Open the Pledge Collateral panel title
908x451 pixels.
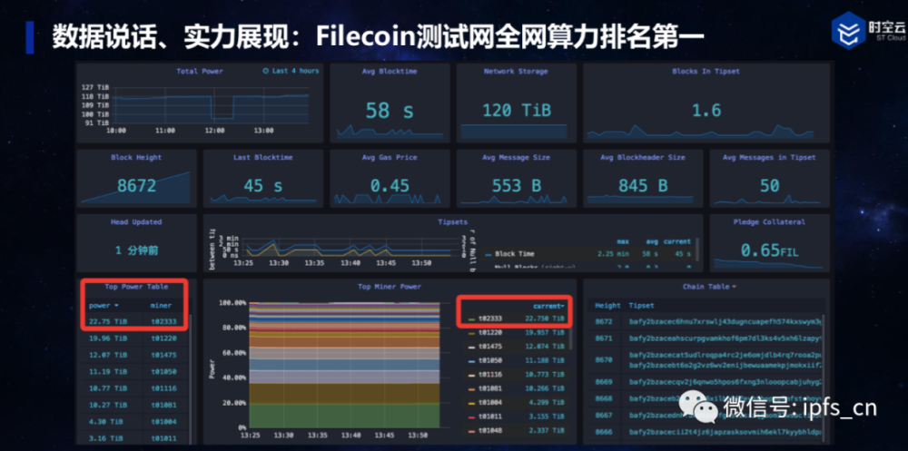tap(769, 221)
